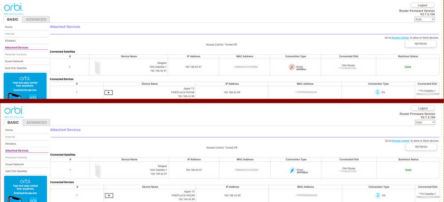Open the Auto language dropdown in the lower page
This screenshot has width=444, height=202.
(425, 122)
